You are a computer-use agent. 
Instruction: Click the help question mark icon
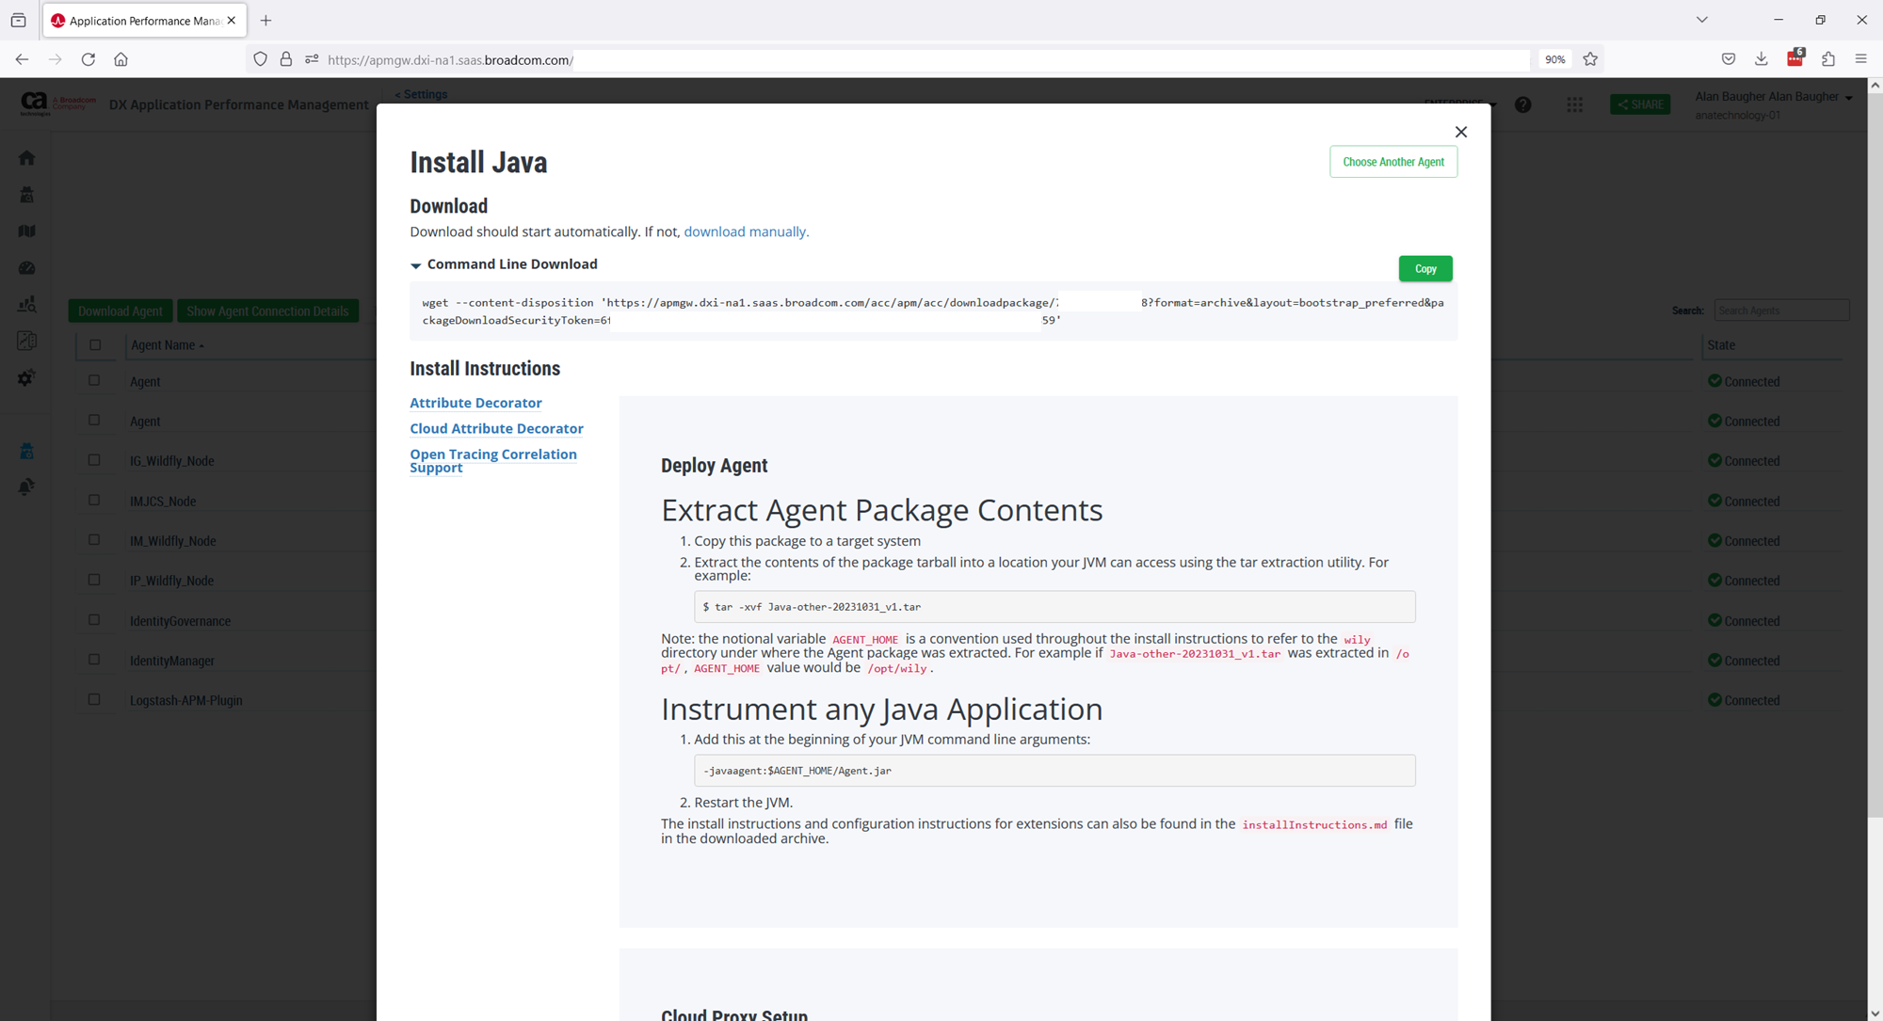1522,104
